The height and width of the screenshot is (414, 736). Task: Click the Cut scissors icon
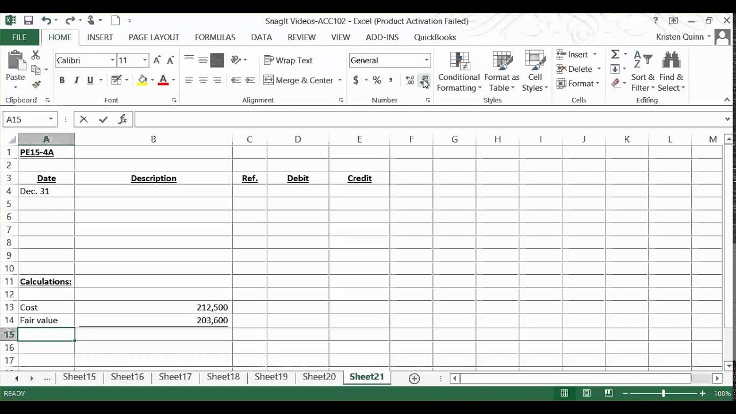[x=36, y=55]
